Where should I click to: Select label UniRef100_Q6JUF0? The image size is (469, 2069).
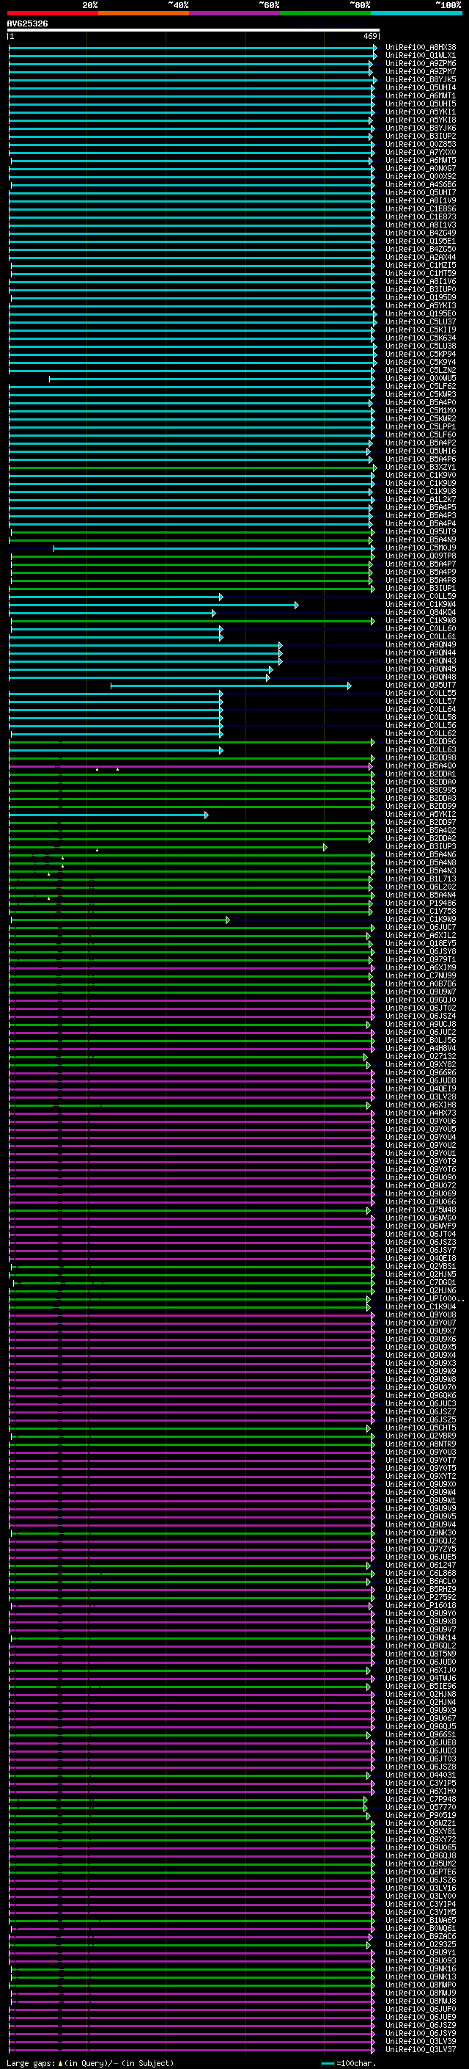[420, 2009]
